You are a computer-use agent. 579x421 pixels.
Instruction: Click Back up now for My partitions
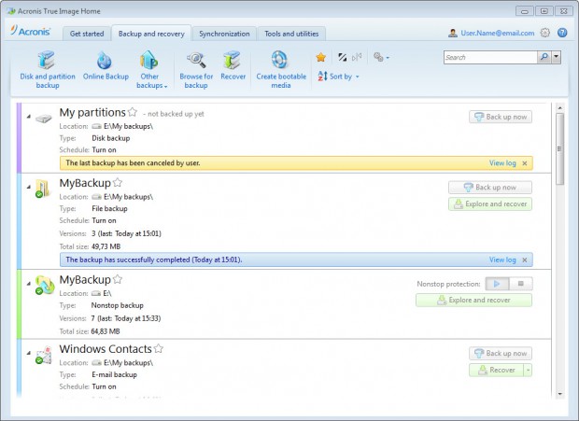point(501,117)
